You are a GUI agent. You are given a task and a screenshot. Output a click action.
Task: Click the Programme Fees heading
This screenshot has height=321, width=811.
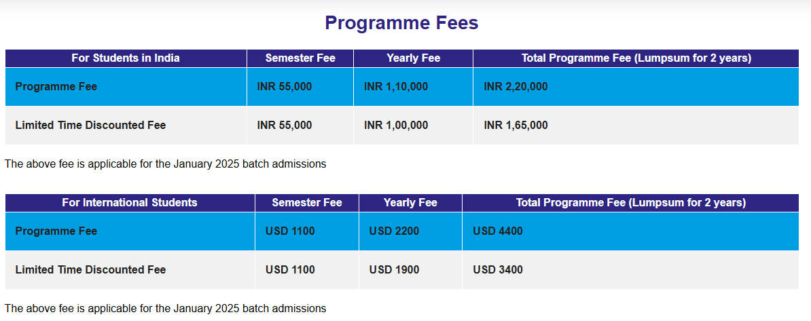[401, 23]
